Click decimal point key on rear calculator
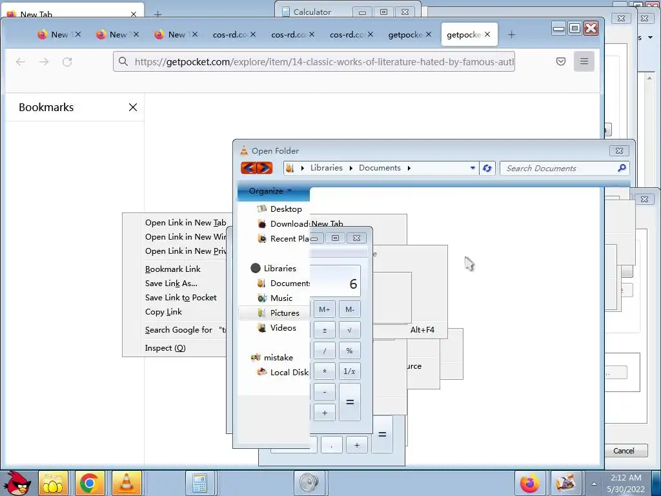This screenshot has height=496, width=661. [x=331, y=446]
